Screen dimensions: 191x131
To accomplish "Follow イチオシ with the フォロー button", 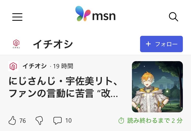I will (x=161, y=44).
